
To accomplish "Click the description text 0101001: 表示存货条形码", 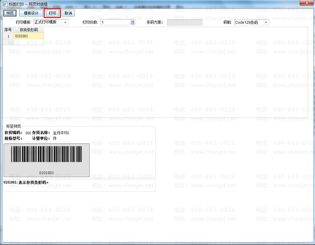I will pyautogui.click(x=26, y=182).
